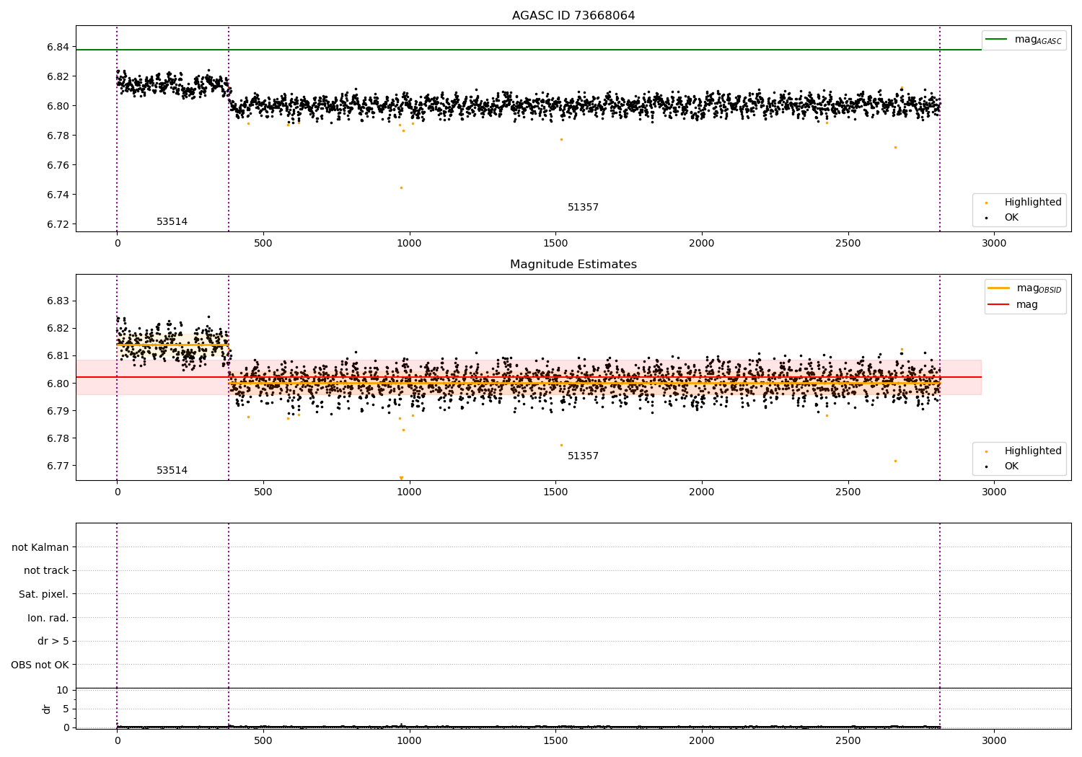Select the 'Magnitude Estimates' title

coord(573,265)
